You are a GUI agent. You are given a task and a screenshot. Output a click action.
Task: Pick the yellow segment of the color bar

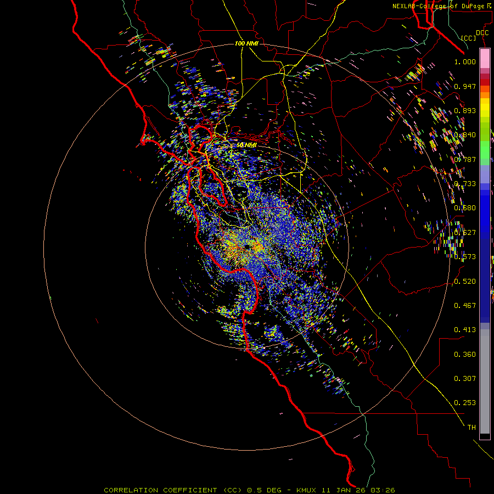click(x=485, y=108)
